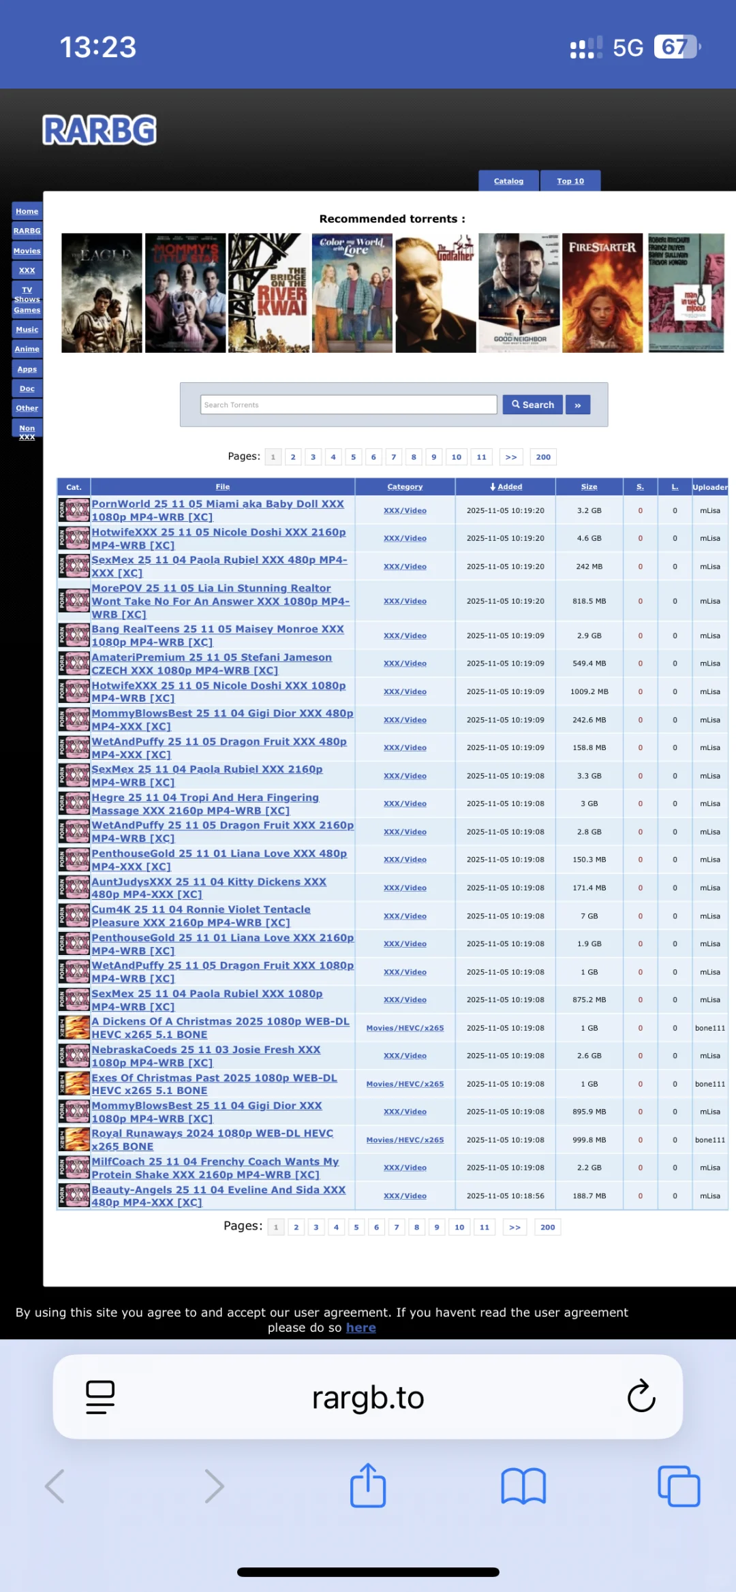
Task: Sort the table by File column
Action: [x=223, y=486]
